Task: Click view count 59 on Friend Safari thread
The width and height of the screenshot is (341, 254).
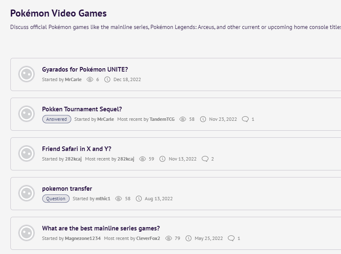Action: coord(151,159)
